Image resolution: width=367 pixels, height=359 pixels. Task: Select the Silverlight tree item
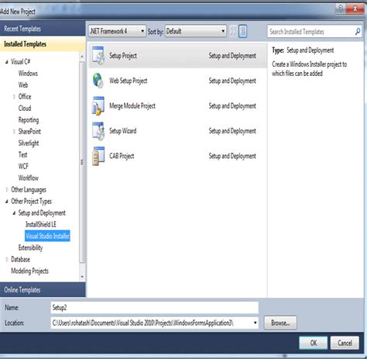point(29,143)
